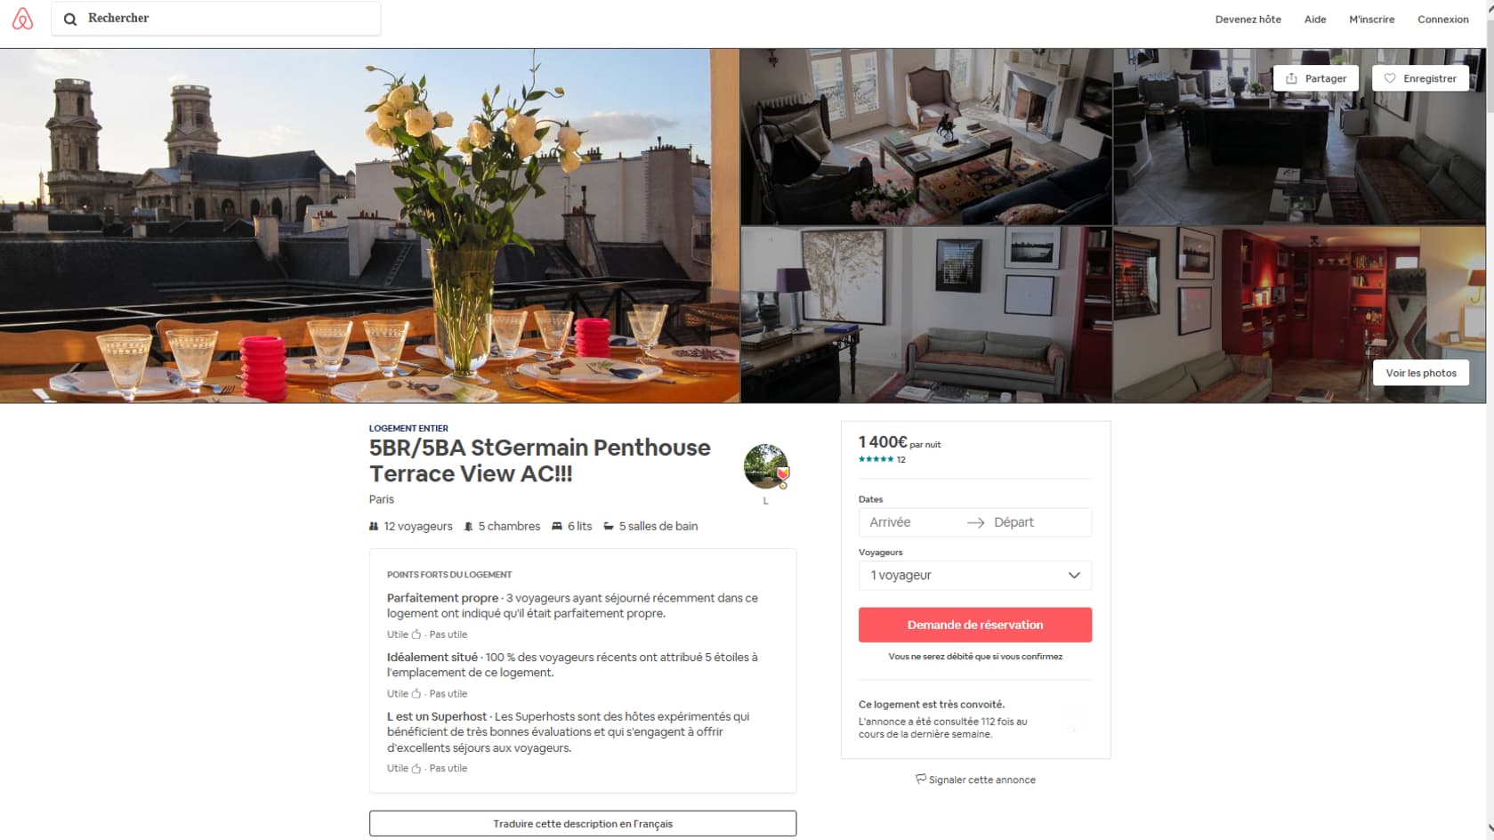Mark Parfaitement propre as Pas utile

coord(448,634)
